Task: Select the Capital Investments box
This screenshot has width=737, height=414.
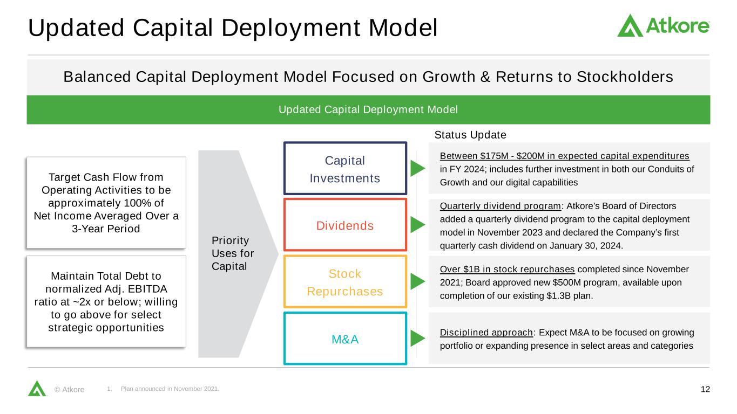Action: 345,168
